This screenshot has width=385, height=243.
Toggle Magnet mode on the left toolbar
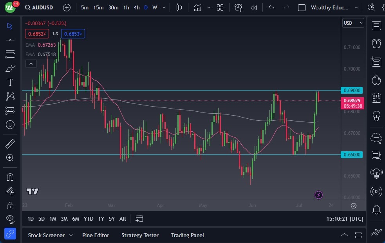[10, 176]
